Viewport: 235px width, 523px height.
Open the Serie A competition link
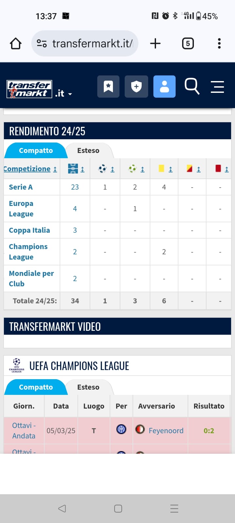[x=21, y=187]
